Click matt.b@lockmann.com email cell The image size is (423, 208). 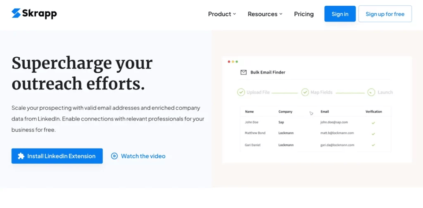[x=337, y=133]
